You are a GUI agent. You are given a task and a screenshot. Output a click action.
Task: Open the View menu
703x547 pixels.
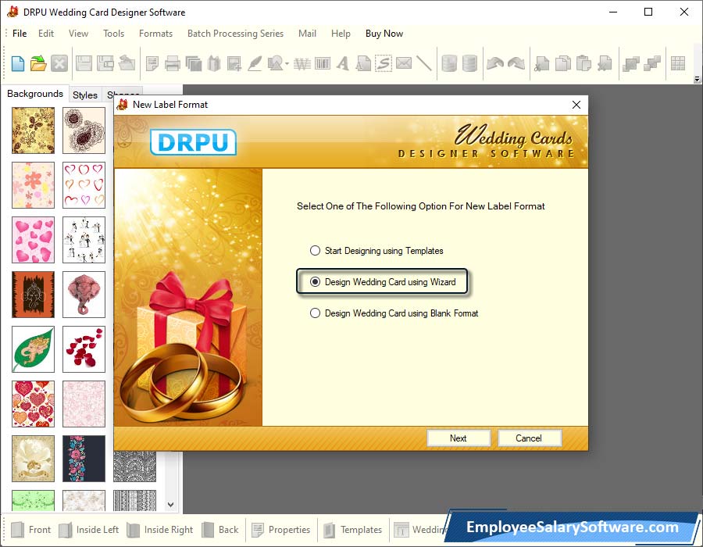click(x=78, y=34)
